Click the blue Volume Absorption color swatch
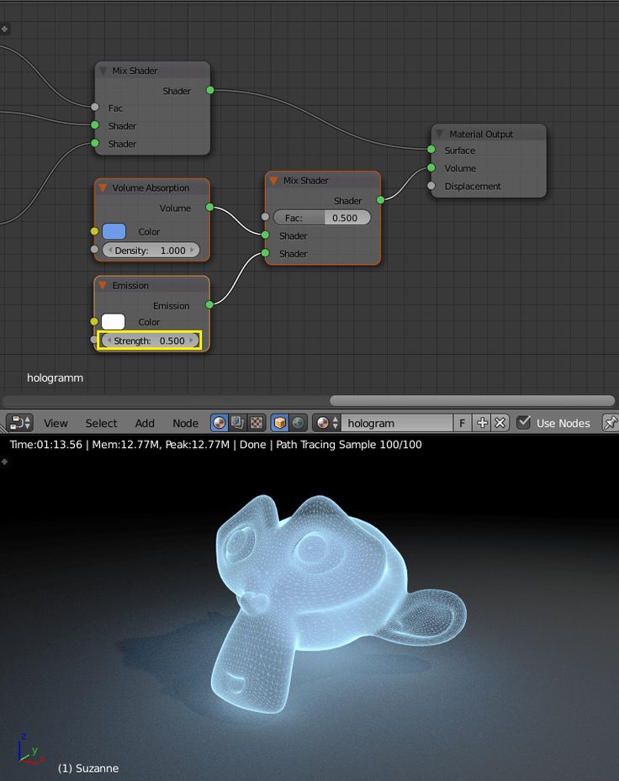The image size is (619, 781). click(114, 231)
